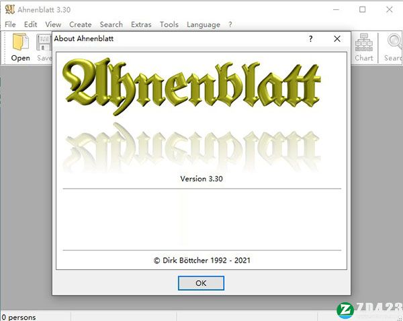Screen dimensions: 403x321
Task: Close the Ahnenblatt main window
Action: click(390, 10)
